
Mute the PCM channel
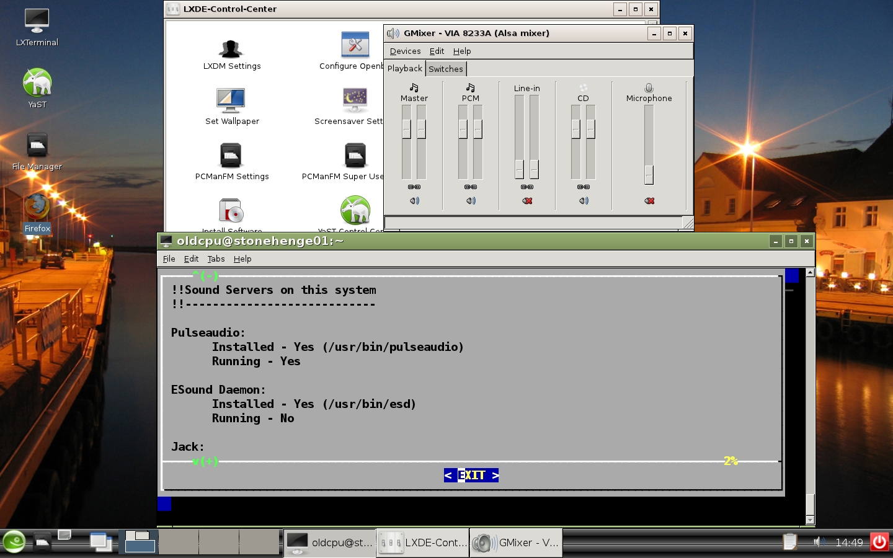click(471, 200)
